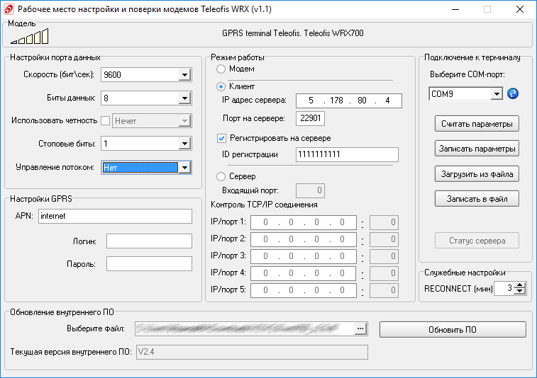Screen dimensions: 537x378
Task: Click the file browse ellipsis button
Action: [360, 328]
